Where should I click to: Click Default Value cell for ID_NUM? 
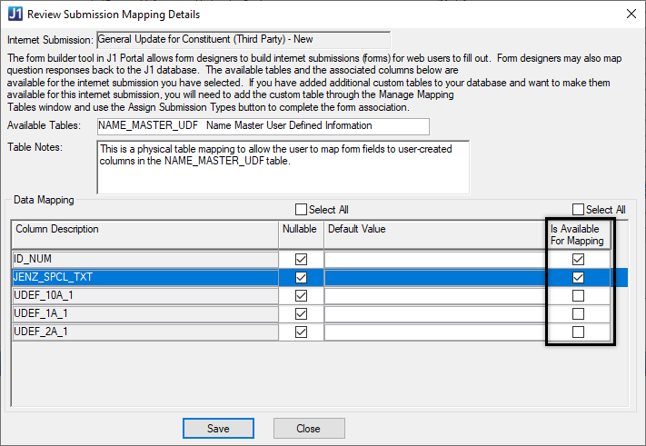point(435,260)
